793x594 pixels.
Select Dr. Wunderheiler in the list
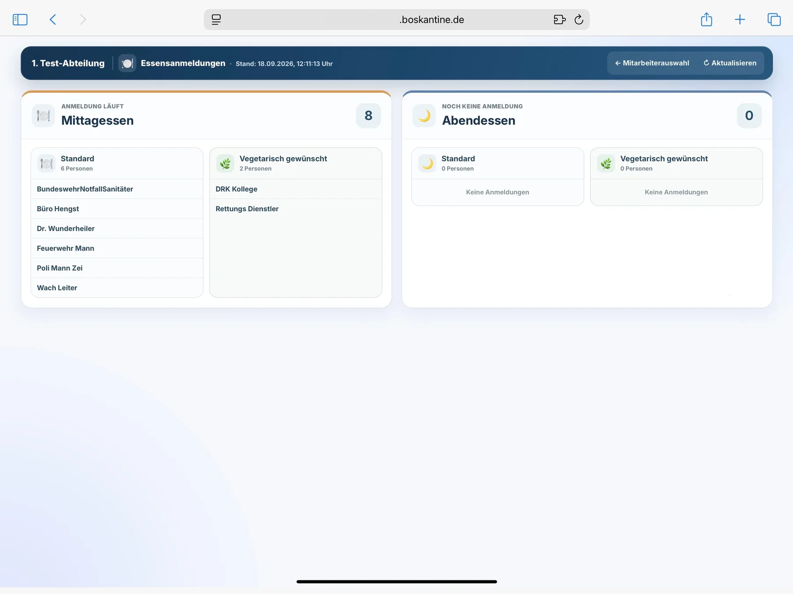click(x=117, y=229)
